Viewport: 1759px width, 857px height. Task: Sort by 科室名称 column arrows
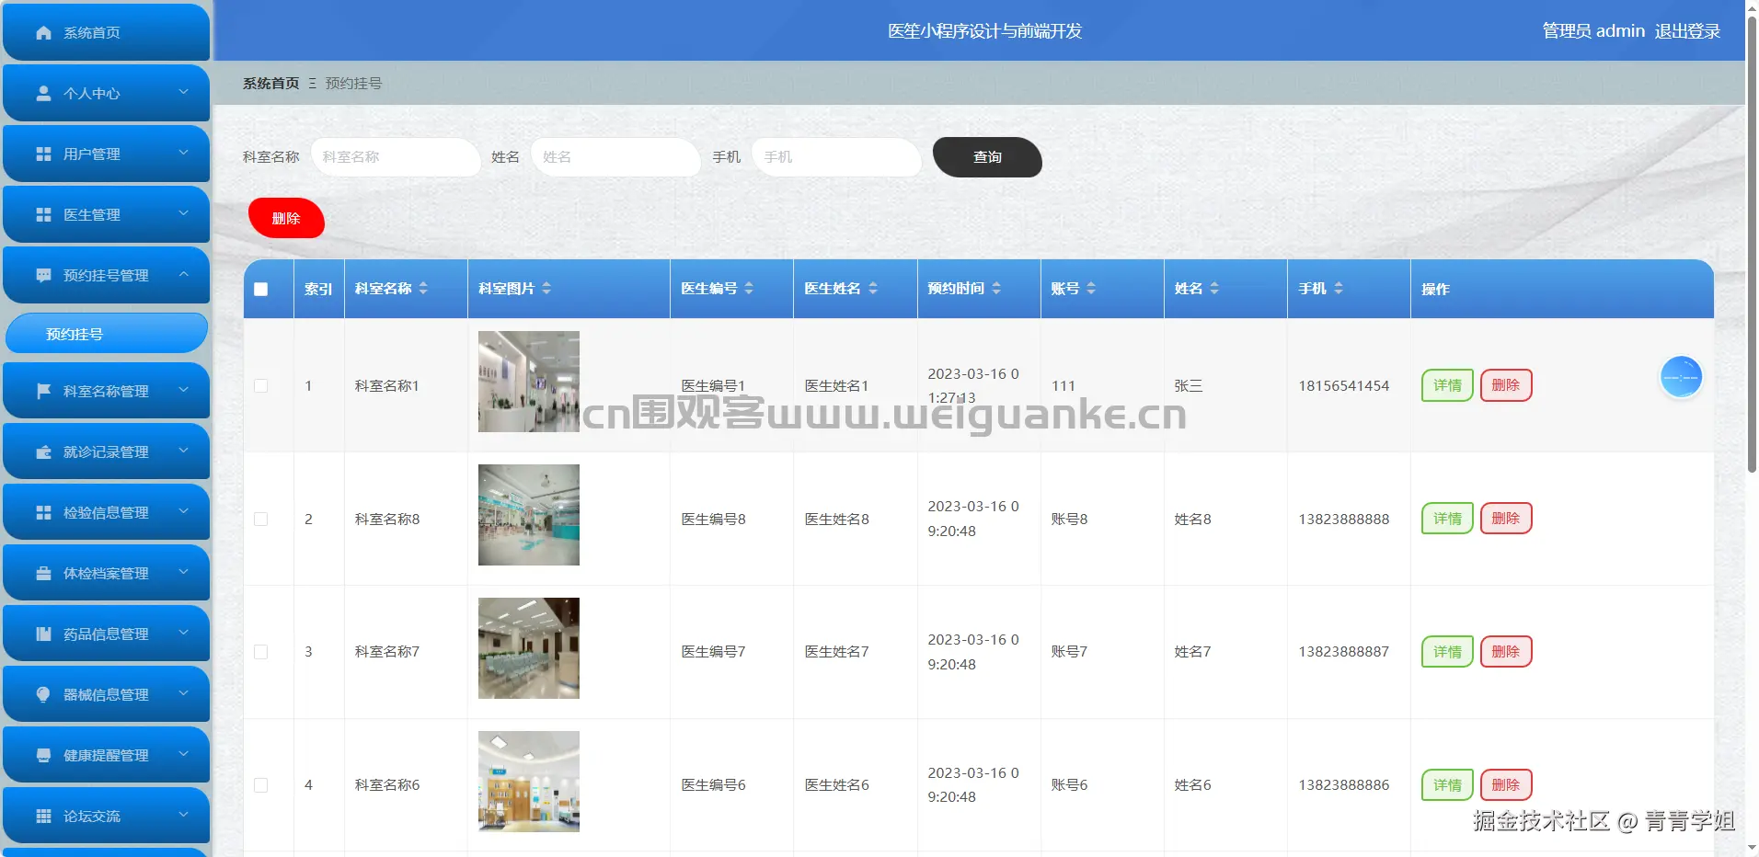point(423,288)
